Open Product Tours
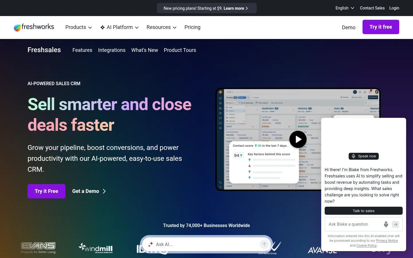This screenshot has height=258, width=413. (x=180, y=50)
